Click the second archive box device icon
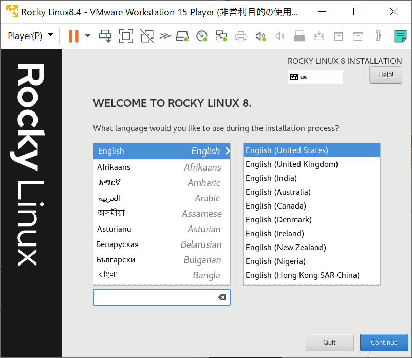 tap(358, 36)
